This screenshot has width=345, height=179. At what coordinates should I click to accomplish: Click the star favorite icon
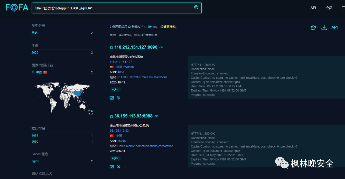click(x=313, y=27)
